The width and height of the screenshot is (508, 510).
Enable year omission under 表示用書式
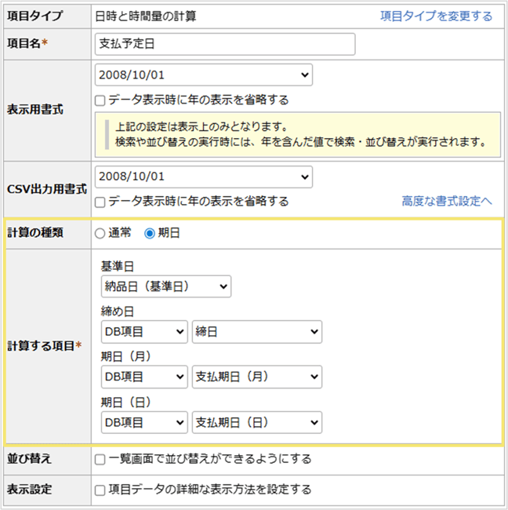coord(100,100)
